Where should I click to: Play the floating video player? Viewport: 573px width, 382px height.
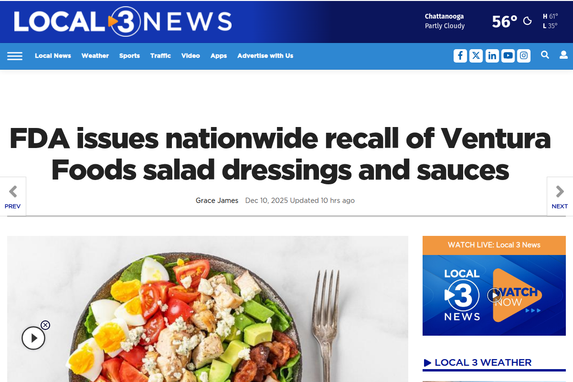33,339
